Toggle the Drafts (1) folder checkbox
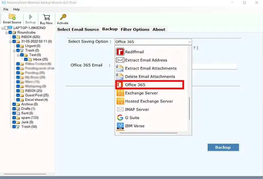Viewport: 263px width, 179px height. click(14, 109)
